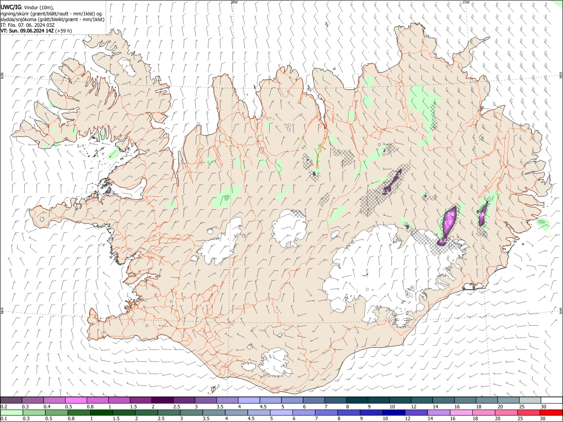Screen dimensions: 563x422
Task: Click the 20W longitude label
Action: [x=234, y=2]
